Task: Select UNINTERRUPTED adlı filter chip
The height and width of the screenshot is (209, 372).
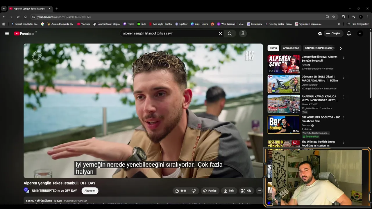Action: (x=320, y=48)
